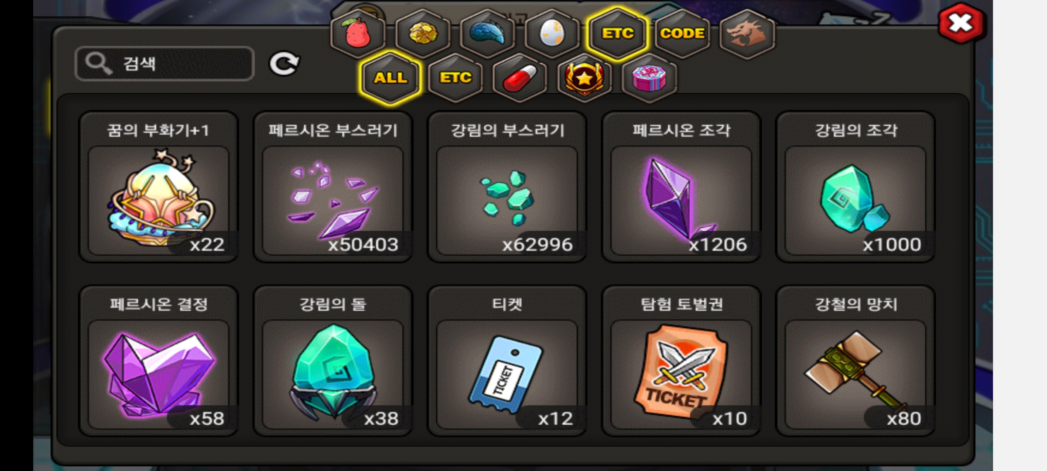Open the fruit food category tab
The image size is (1047, 471).
pyautogui.click(x=358, y=34)
